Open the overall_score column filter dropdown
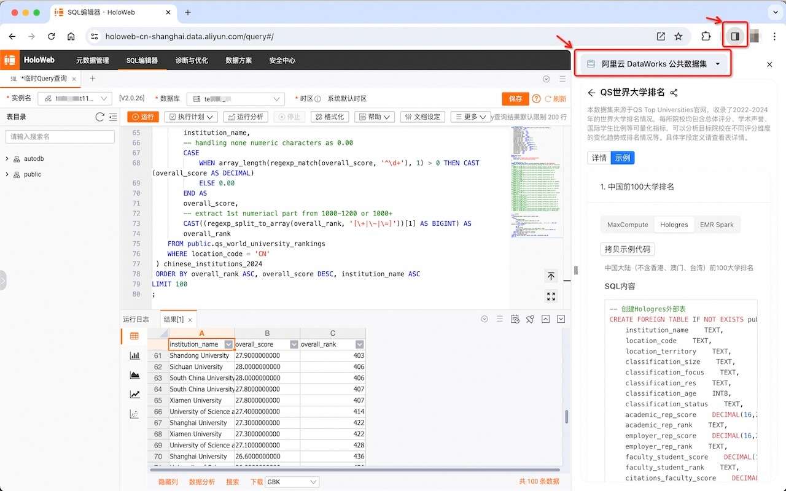The width and height of the screenshot is (786, 491). pos(294,344)
